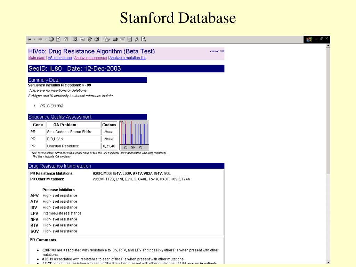356x267 pixels.
Task: Click the '6,21,40' codons cell
Action: [109, 146]
